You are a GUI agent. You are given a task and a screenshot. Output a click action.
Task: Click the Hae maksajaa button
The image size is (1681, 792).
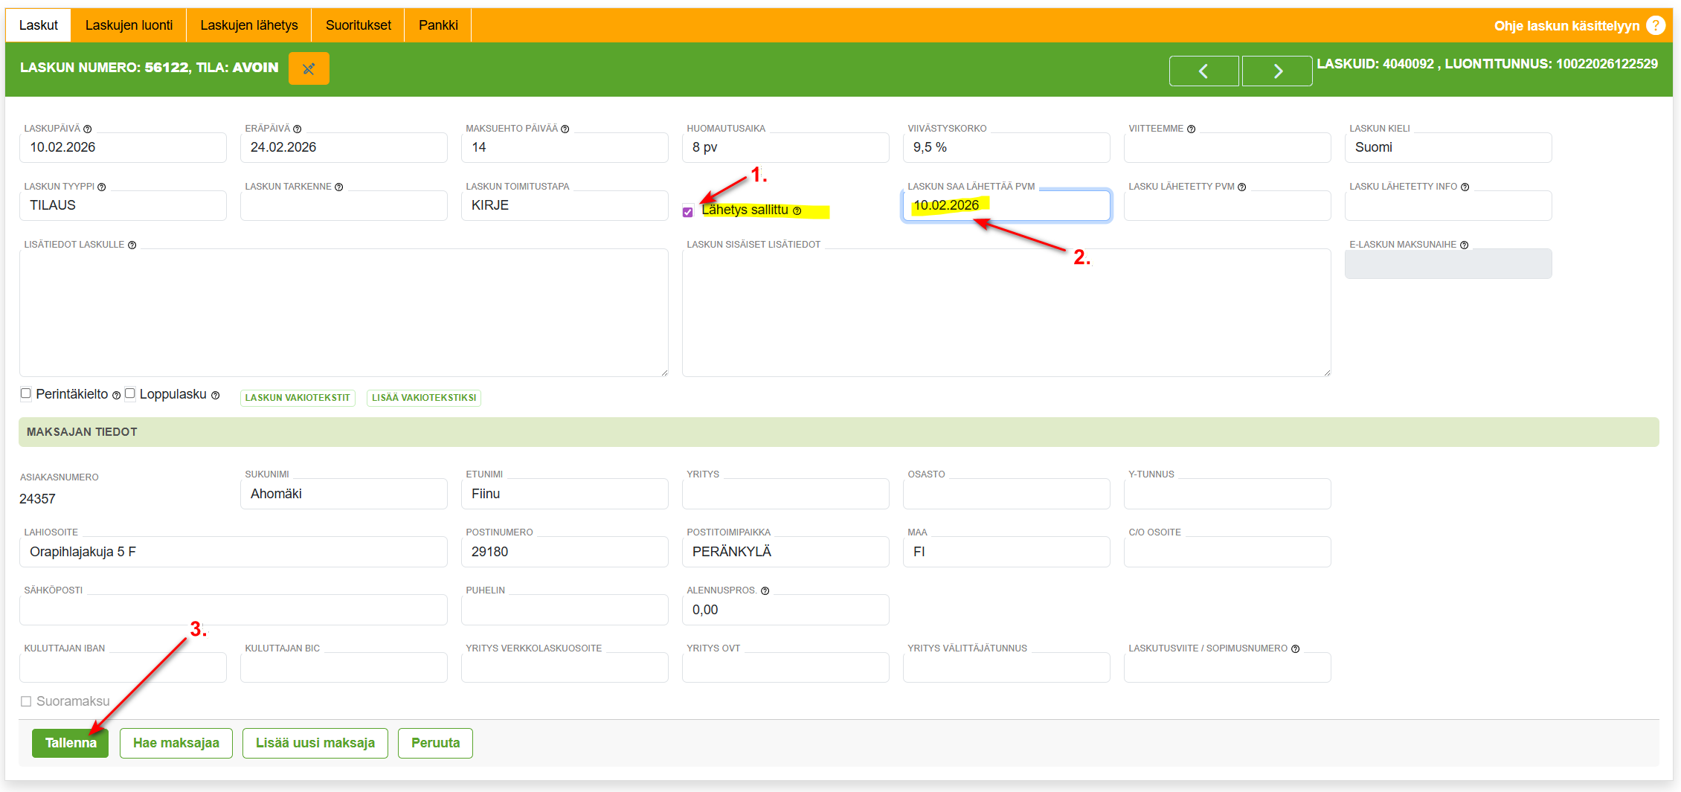(x=176, y=743)
